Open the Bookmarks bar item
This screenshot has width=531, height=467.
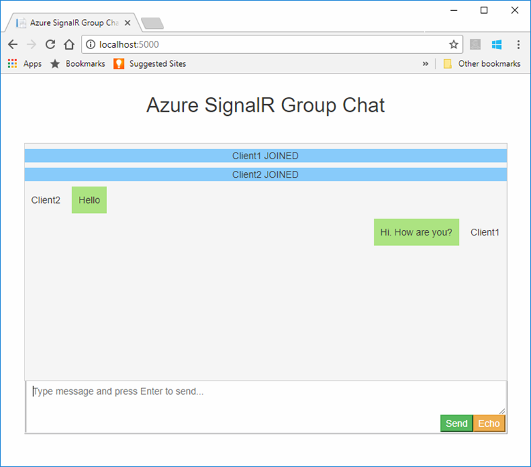pos(78,64)
